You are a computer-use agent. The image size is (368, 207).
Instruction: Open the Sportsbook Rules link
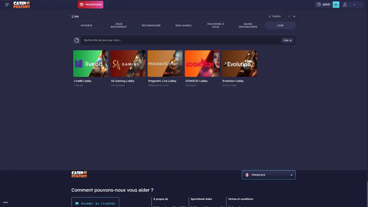click(x=201, y=199)
